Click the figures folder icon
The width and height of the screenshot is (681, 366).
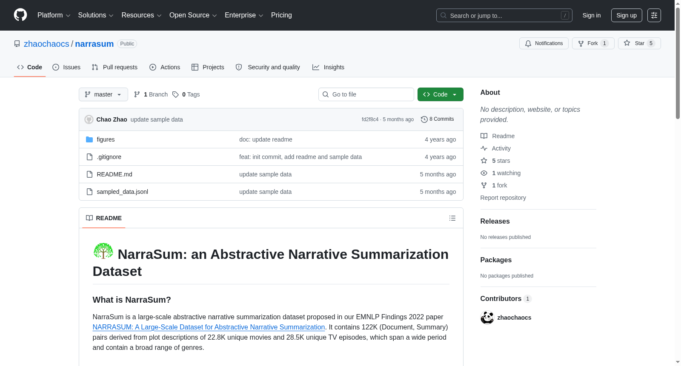[x=89, y=139]
